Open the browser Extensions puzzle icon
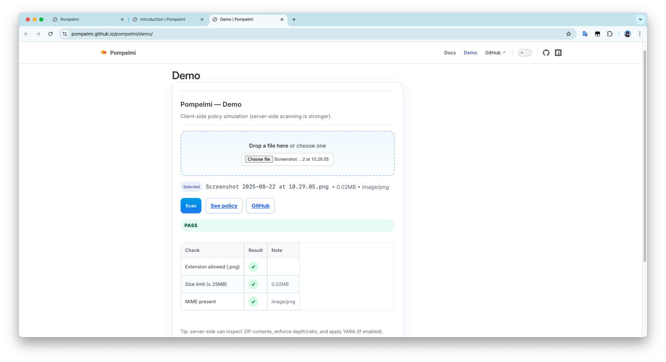Screen dimensions: 666x362 coord(610,34)
